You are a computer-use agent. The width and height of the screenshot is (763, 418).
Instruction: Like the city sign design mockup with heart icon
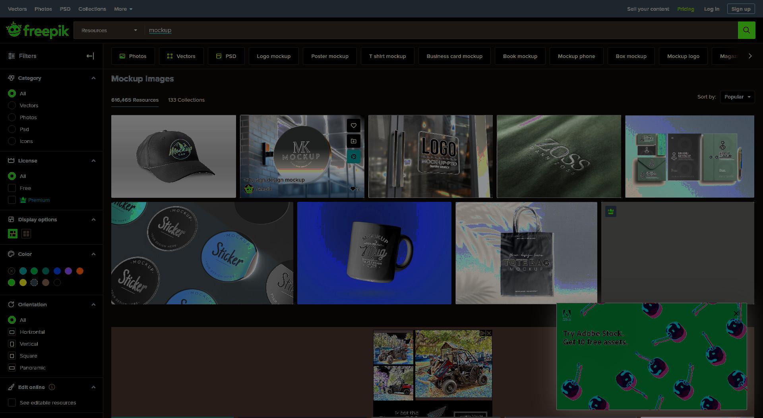(x=353, y=126)
